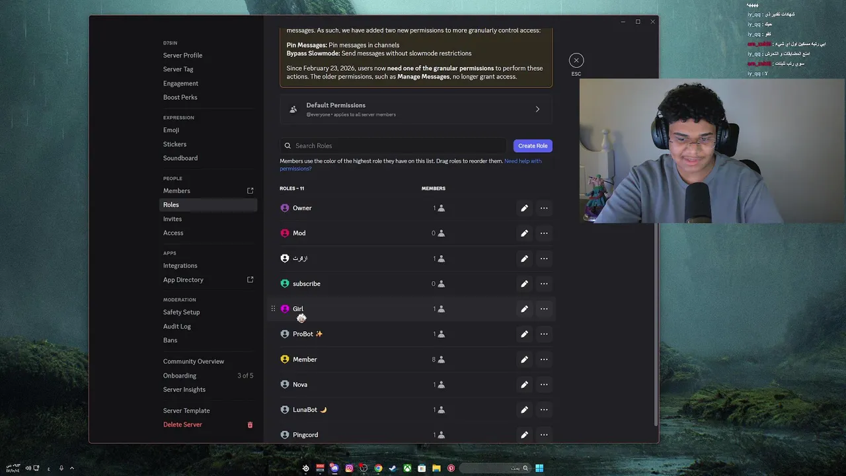Open Steam from the taskbar
846x476 pixels.
click(x=393, y=468)
